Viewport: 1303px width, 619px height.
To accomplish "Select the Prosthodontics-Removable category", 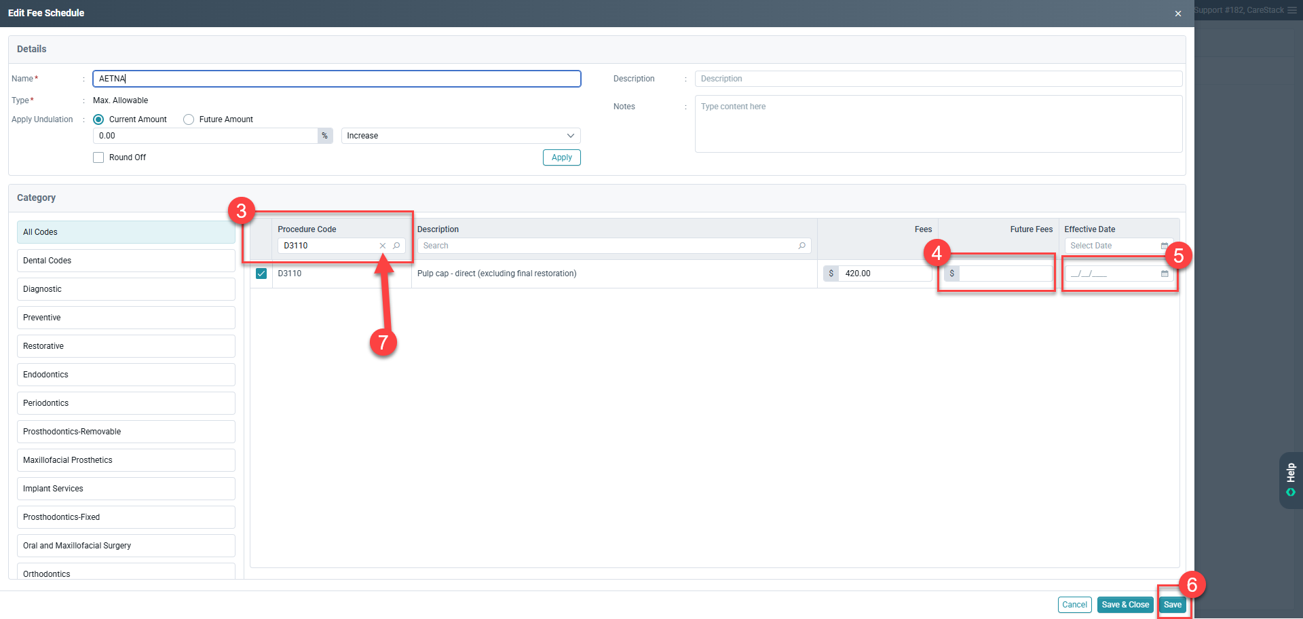I will 126,432.
